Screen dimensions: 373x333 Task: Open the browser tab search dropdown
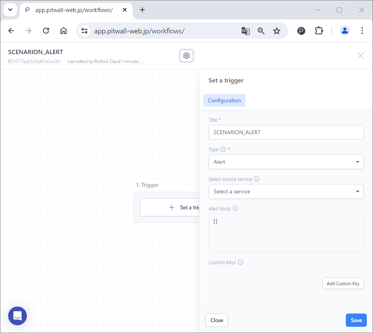coord(10,10)
